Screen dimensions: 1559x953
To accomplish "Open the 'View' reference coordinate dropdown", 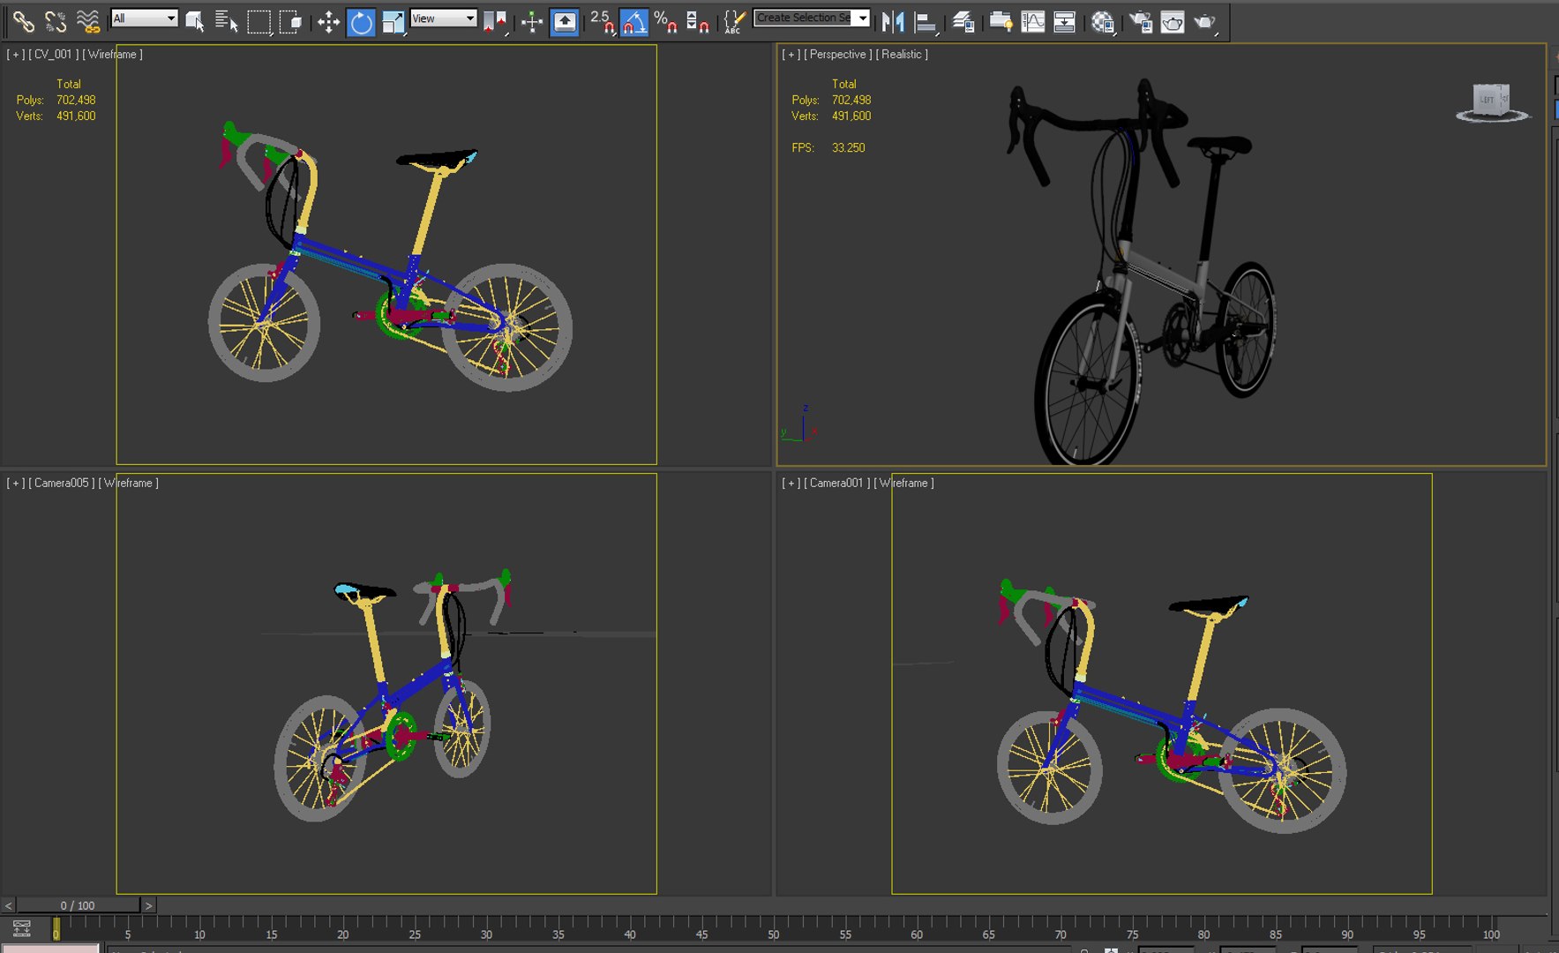I will (444, 19).
